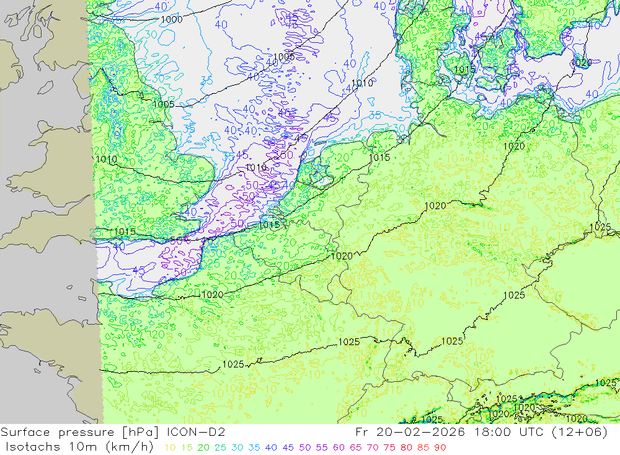Select green '20' in the Isotachs legend

[203, 448]
